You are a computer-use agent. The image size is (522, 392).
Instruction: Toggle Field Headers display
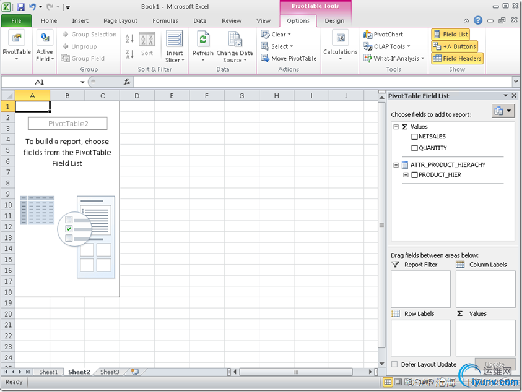458,58
